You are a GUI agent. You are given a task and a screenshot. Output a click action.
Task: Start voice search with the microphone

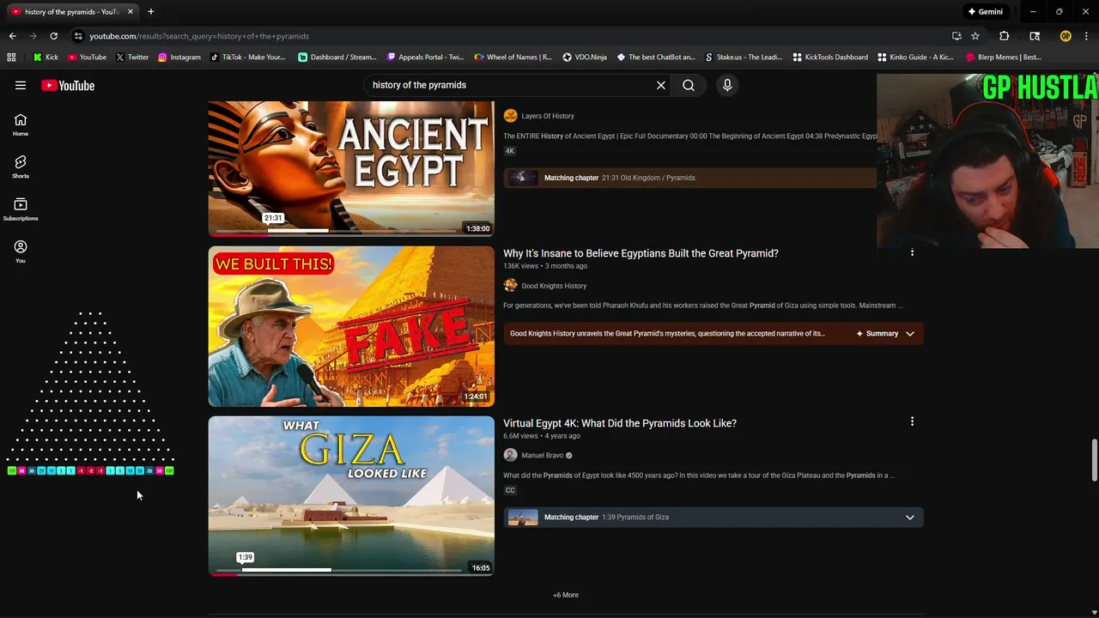point(727,85)
